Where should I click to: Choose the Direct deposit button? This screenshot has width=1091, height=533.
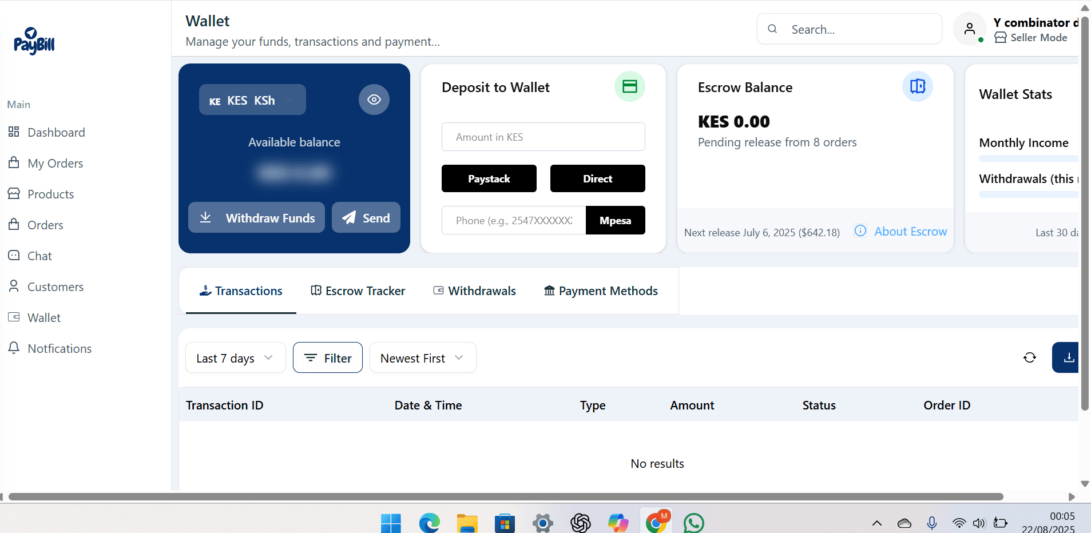point(598,178)
